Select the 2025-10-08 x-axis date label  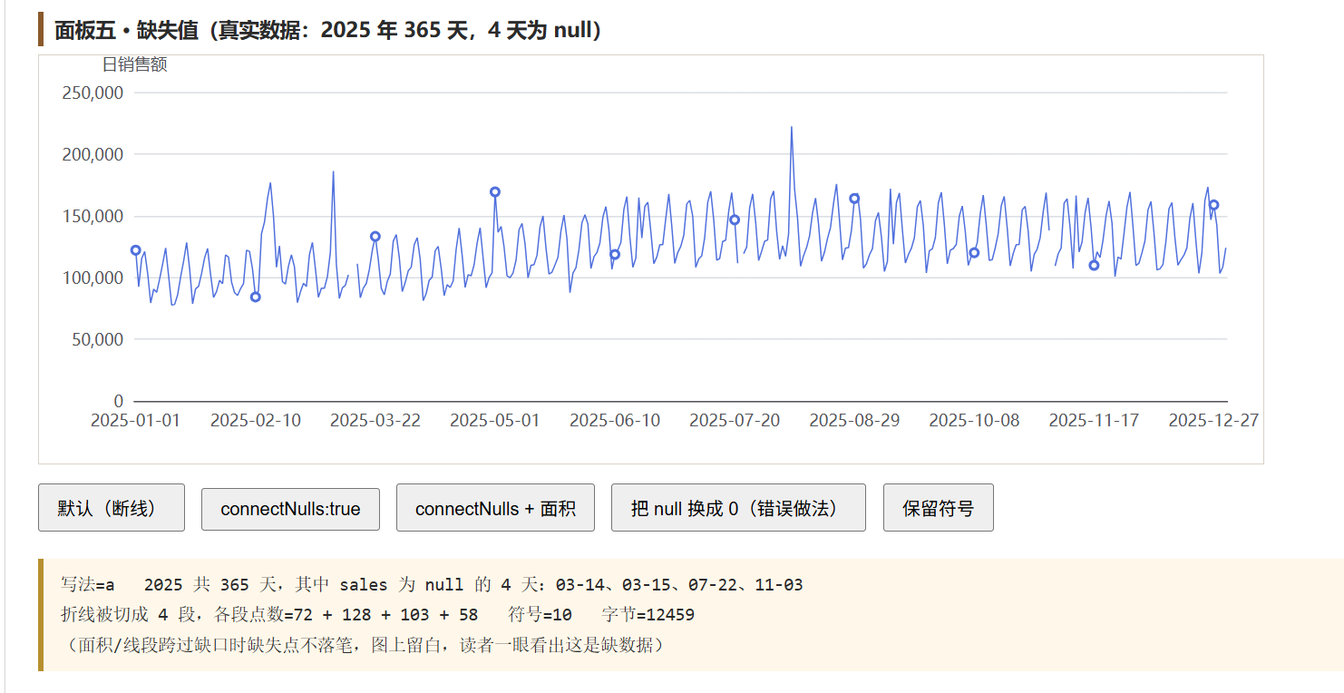click(x=974, y=421)
